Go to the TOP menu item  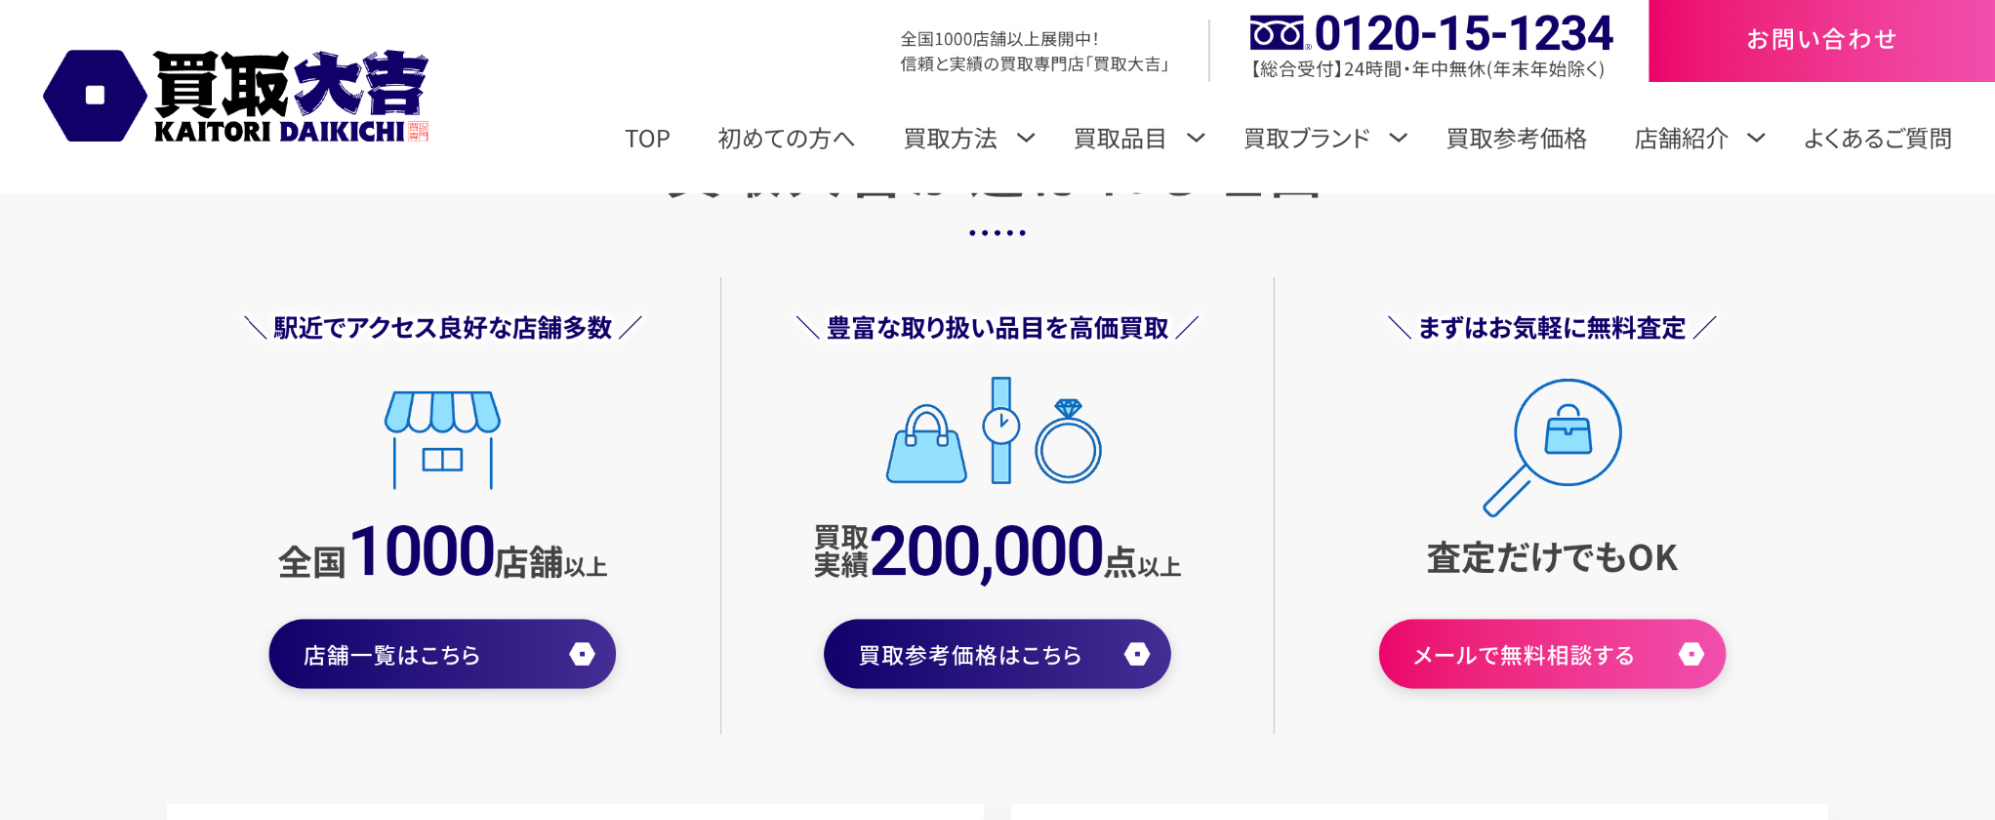tap(647, 139)
